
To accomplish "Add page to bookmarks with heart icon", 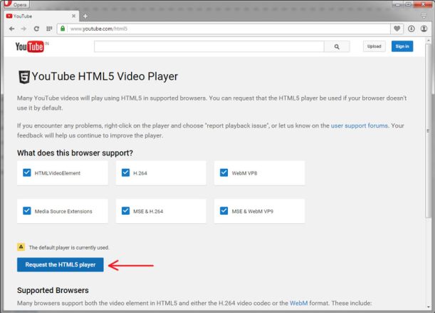I will [397, 29].
